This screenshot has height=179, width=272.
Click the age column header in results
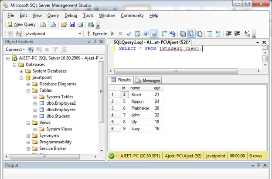pos(157,88)
